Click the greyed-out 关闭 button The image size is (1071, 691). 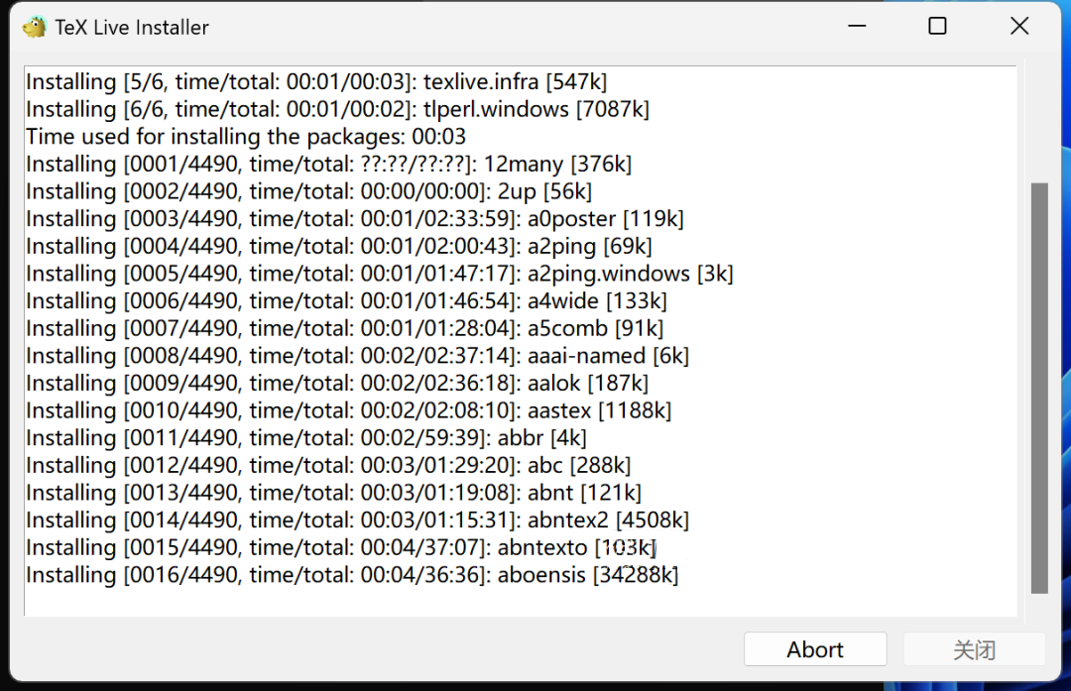973,649
